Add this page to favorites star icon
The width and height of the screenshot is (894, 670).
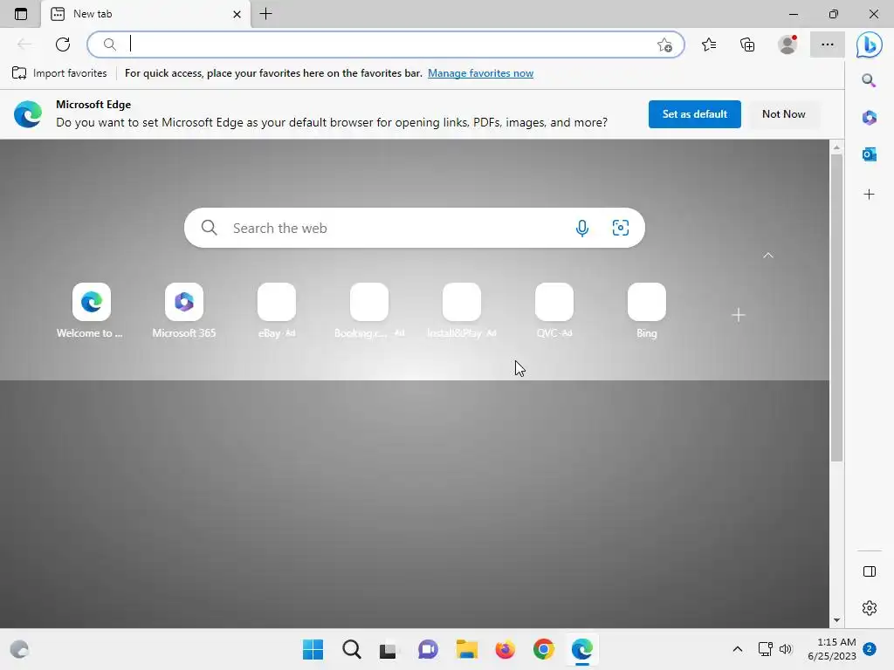(x=664, y=44)
